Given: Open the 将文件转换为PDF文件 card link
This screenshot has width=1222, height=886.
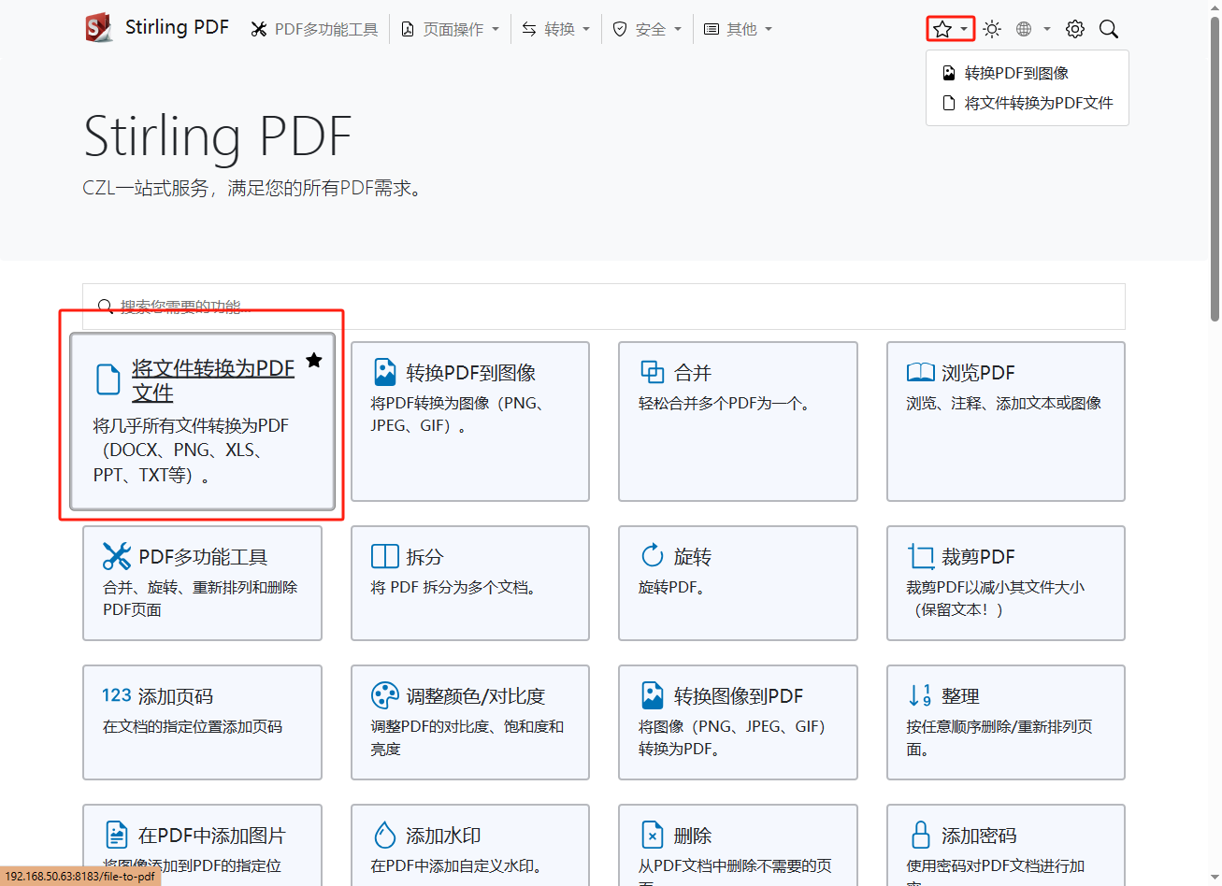Looking at the screenshot, I should (213, 380).
